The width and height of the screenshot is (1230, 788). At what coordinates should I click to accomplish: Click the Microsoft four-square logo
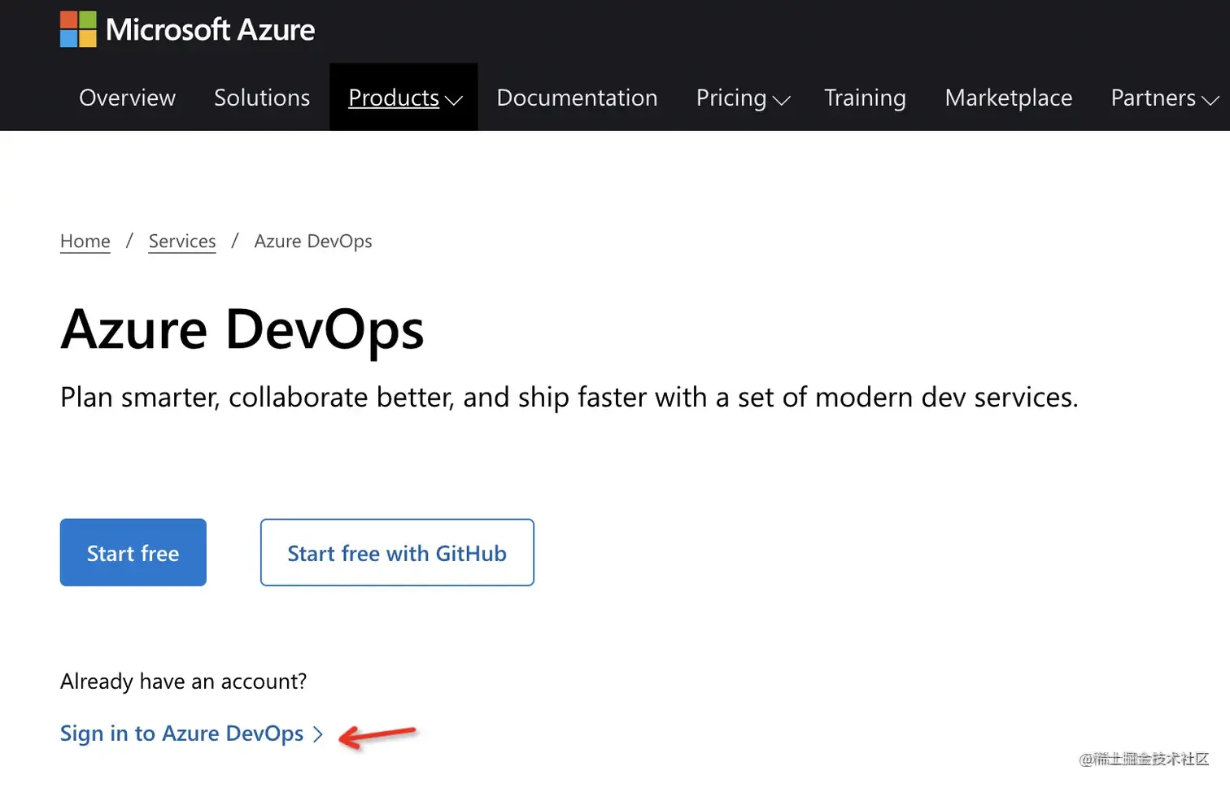(78, 29)
